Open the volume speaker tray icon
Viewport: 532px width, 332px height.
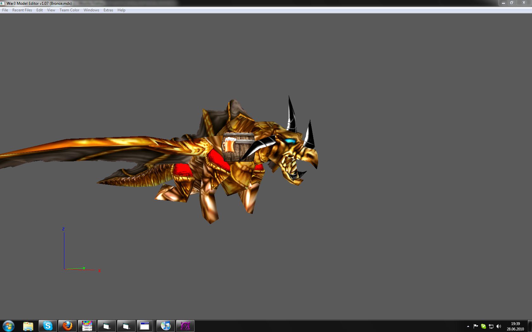(x=499, y=326)
